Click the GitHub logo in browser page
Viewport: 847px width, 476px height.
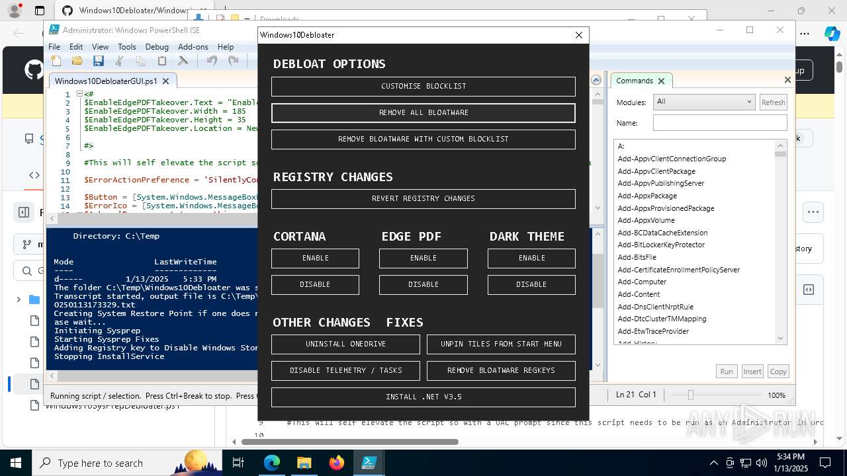(33, 69)
